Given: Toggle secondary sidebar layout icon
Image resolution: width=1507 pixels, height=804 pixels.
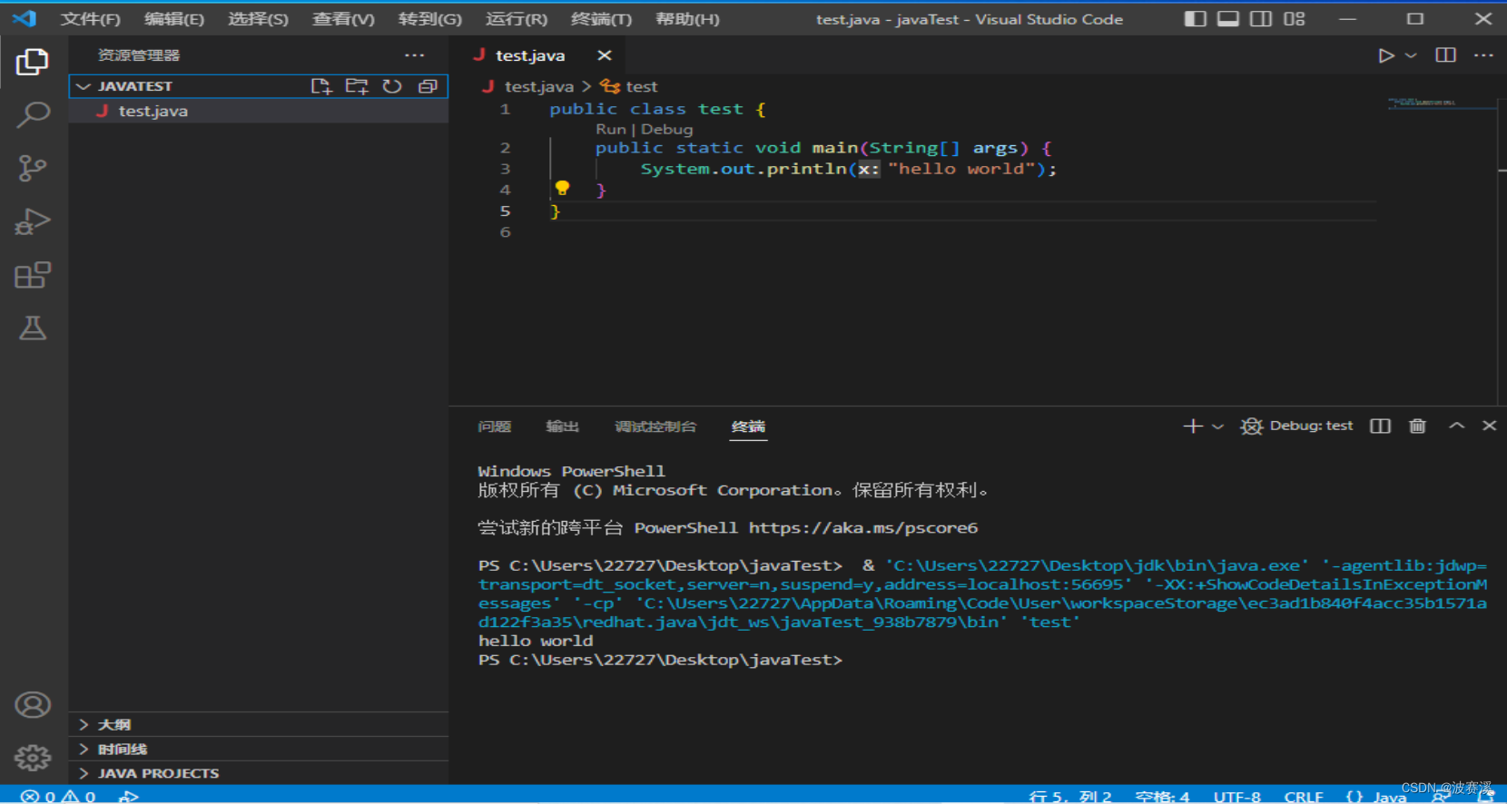Looking at the screenshot, I should 1261,18.
